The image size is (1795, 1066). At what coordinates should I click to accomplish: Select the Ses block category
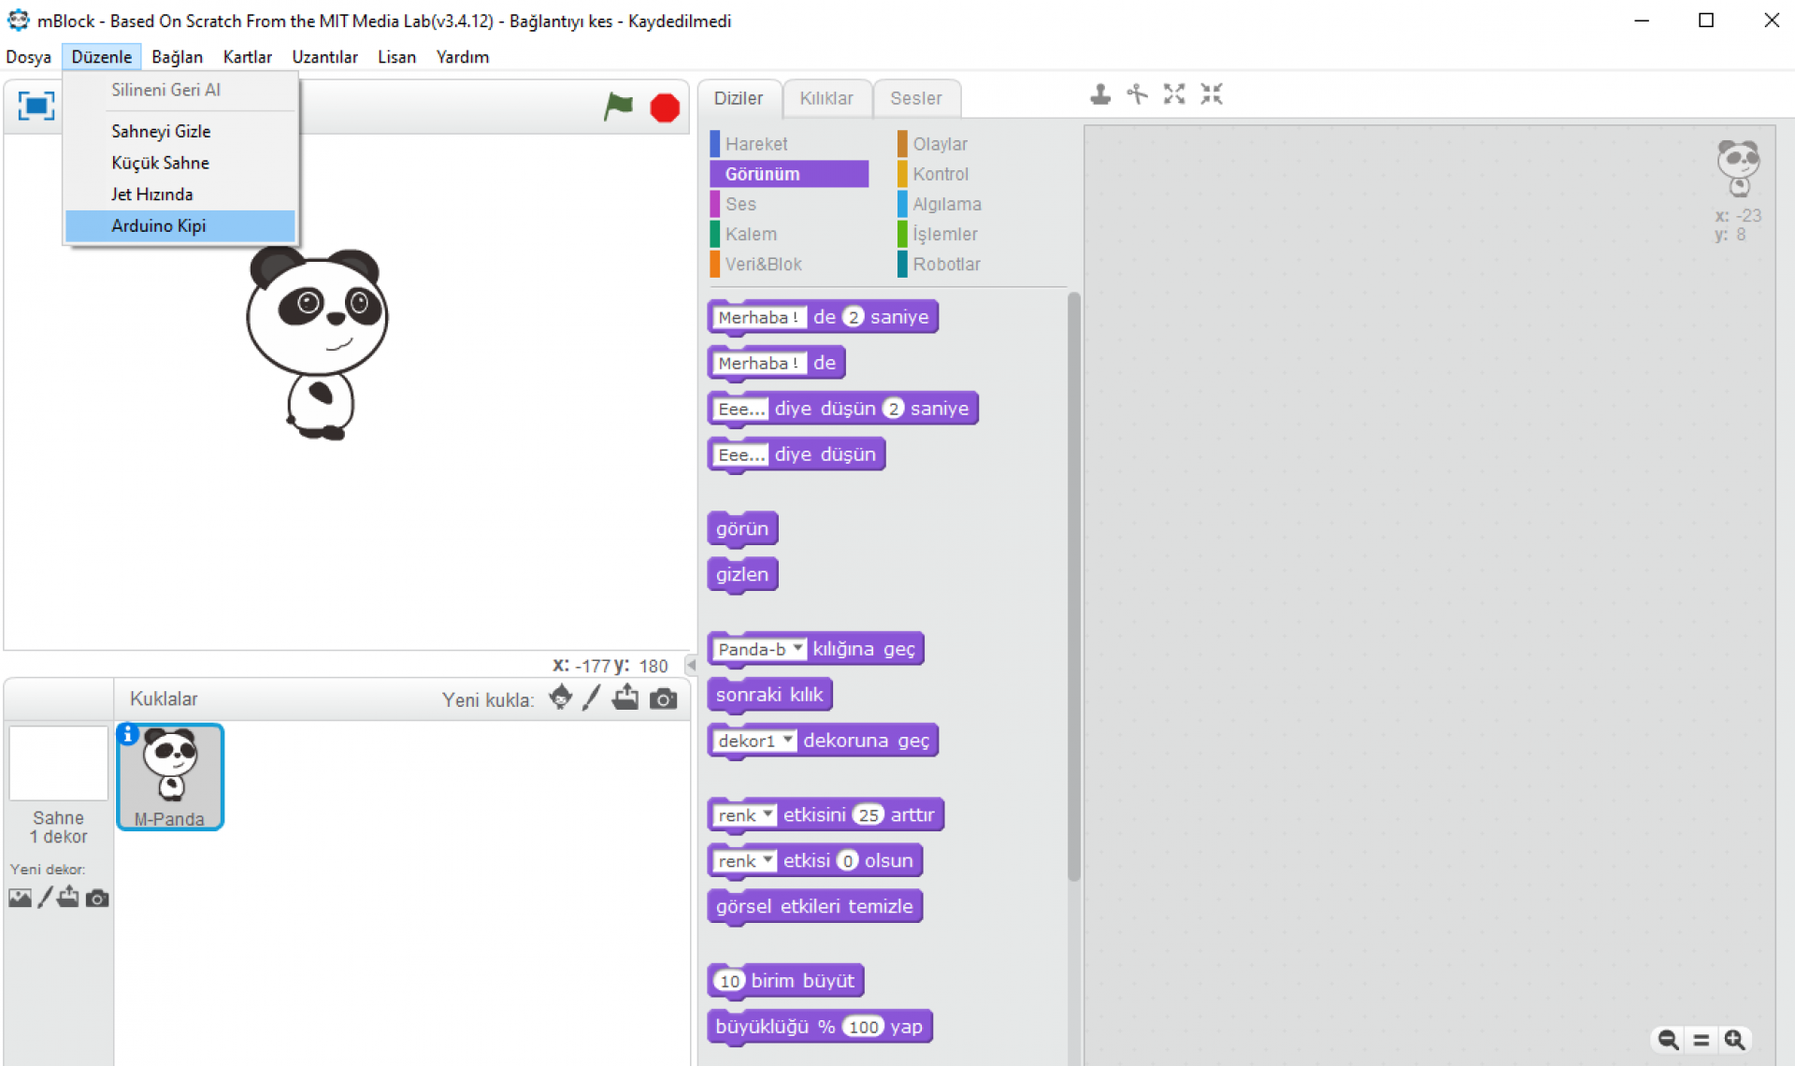(x=789, y=204)
